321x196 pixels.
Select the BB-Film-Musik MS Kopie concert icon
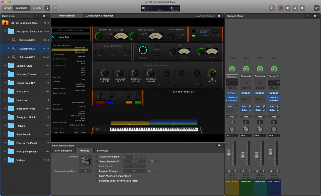[5, 23]
